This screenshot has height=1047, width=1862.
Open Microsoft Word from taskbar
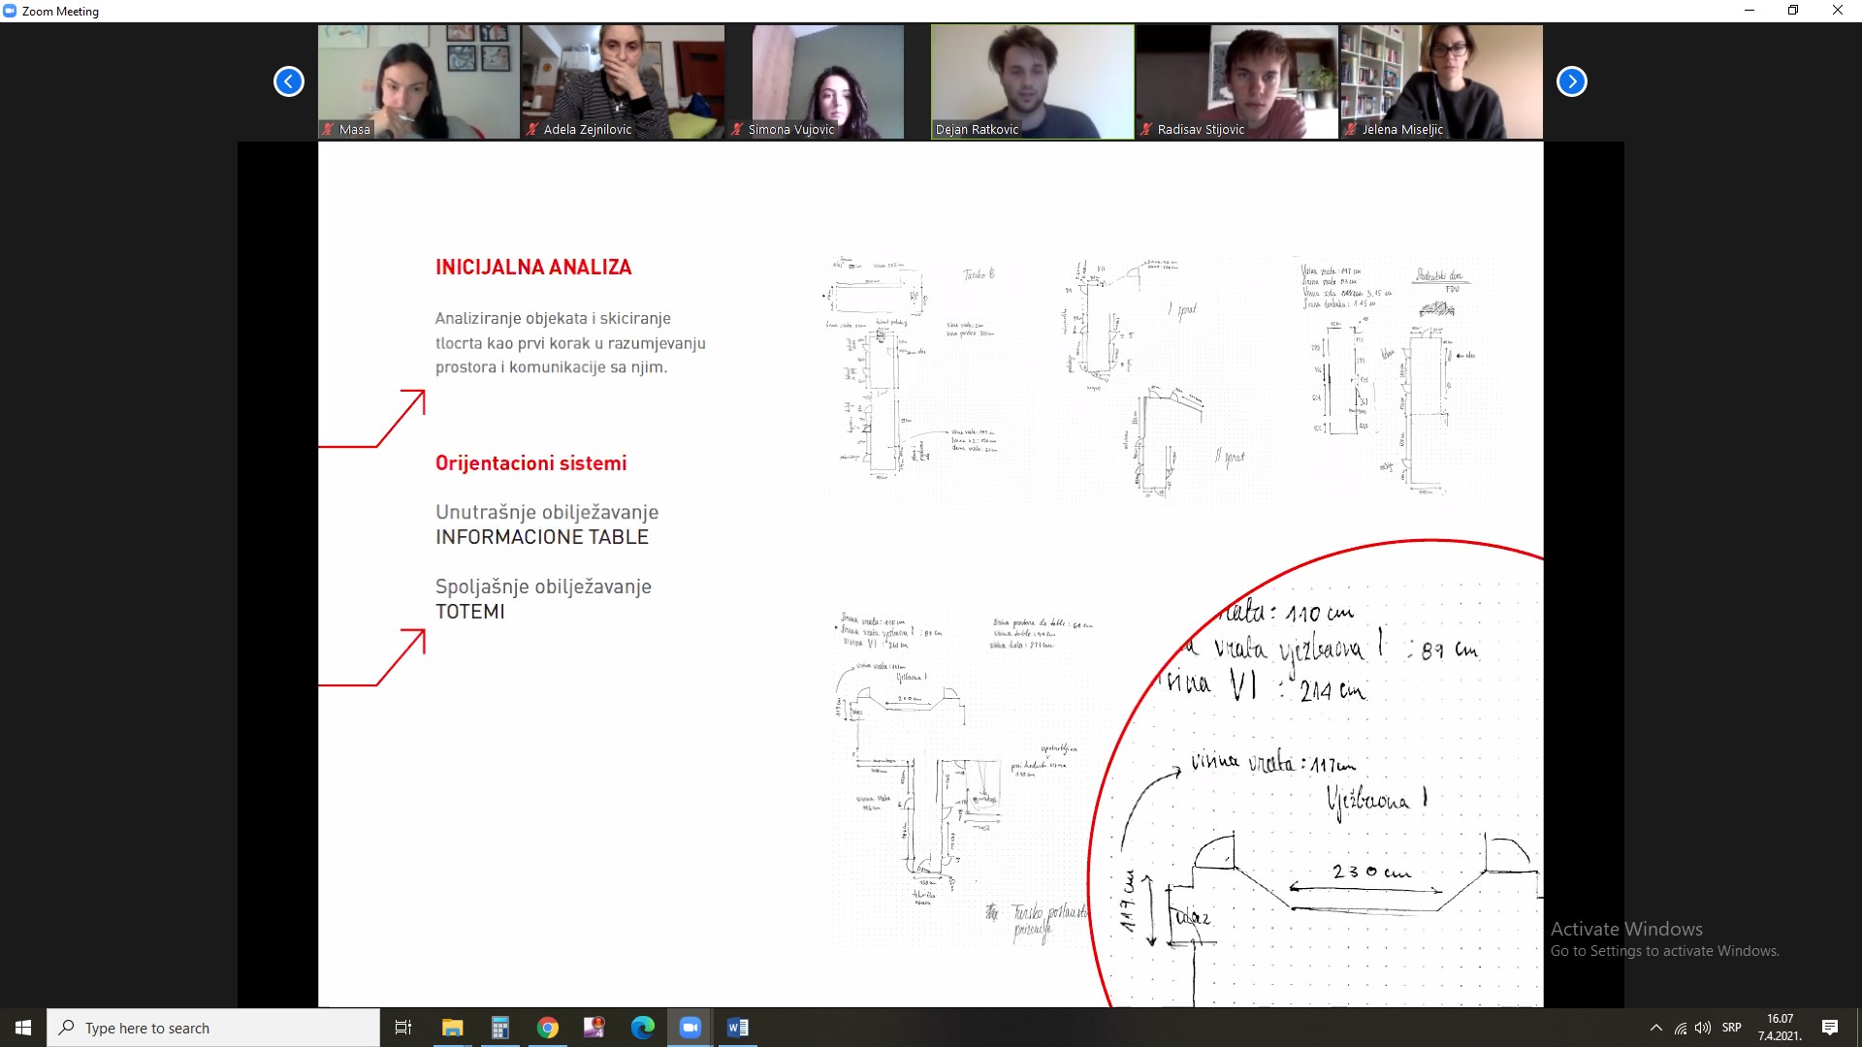pos(738,1028)
